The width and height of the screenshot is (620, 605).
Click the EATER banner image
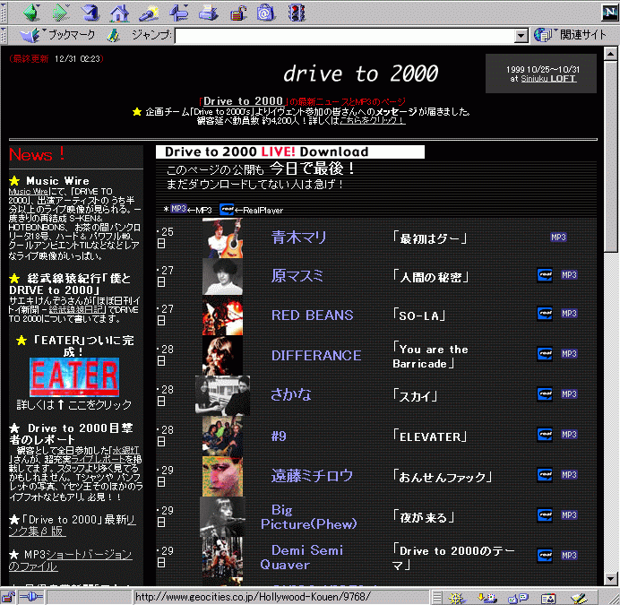[74, 377]
